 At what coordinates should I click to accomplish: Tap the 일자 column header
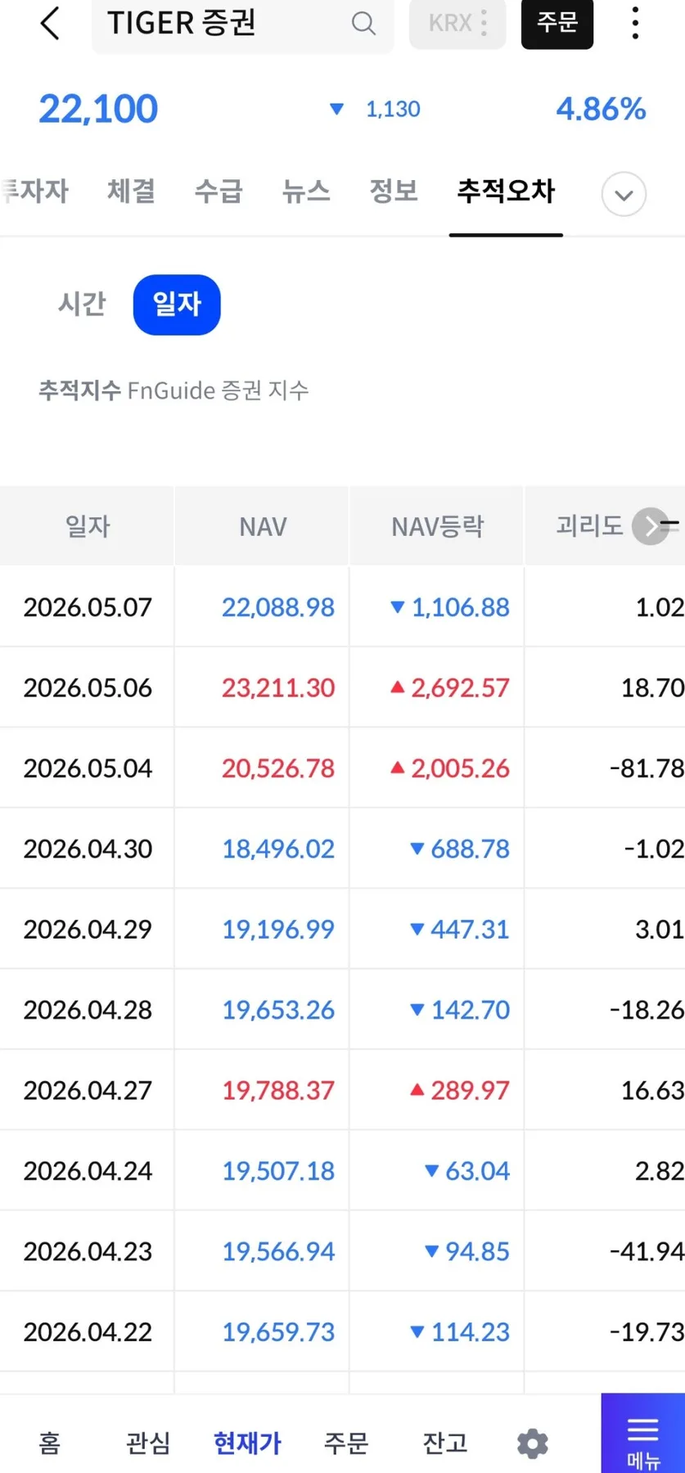[87, 526]
